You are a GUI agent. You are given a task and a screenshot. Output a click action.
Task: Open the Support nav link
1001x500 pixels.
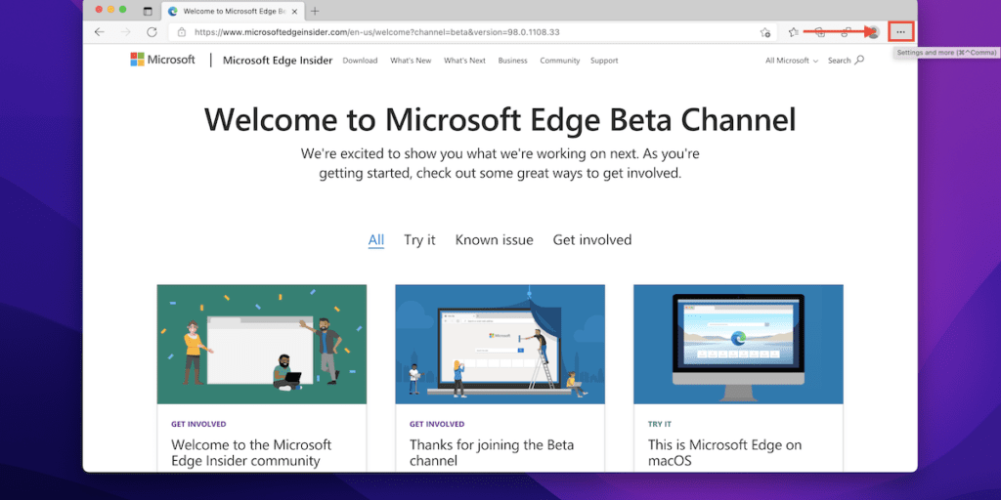pos(604,61)
